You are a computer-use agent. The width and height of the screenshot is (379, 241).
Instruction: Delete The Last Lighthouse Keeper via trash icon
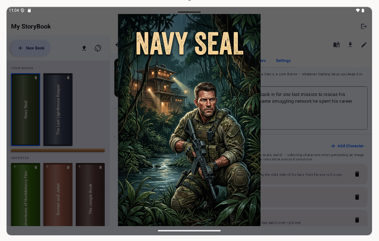click(x=68, y=78)
